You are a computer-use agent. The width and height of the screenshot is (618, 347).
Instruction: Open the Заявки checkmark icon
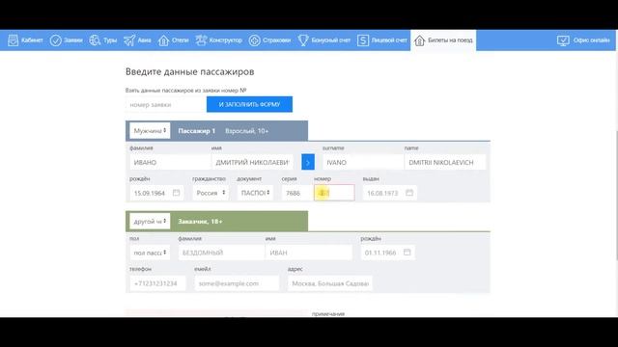(x=56, y=40)
